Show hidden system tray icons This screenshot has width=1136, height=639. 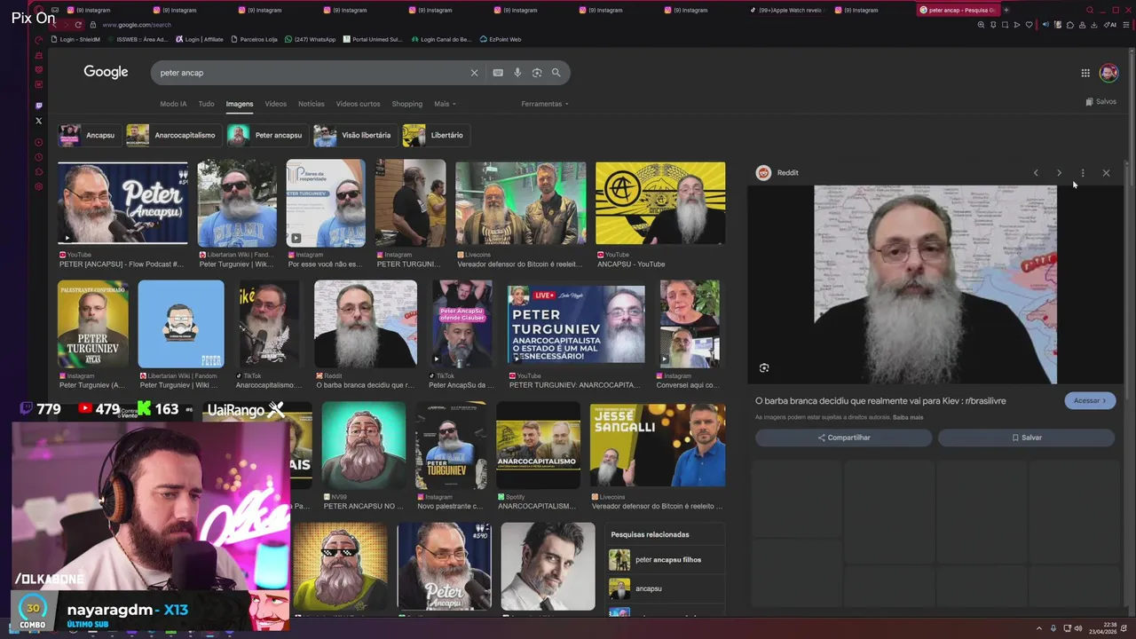[x=1039, y=628]
